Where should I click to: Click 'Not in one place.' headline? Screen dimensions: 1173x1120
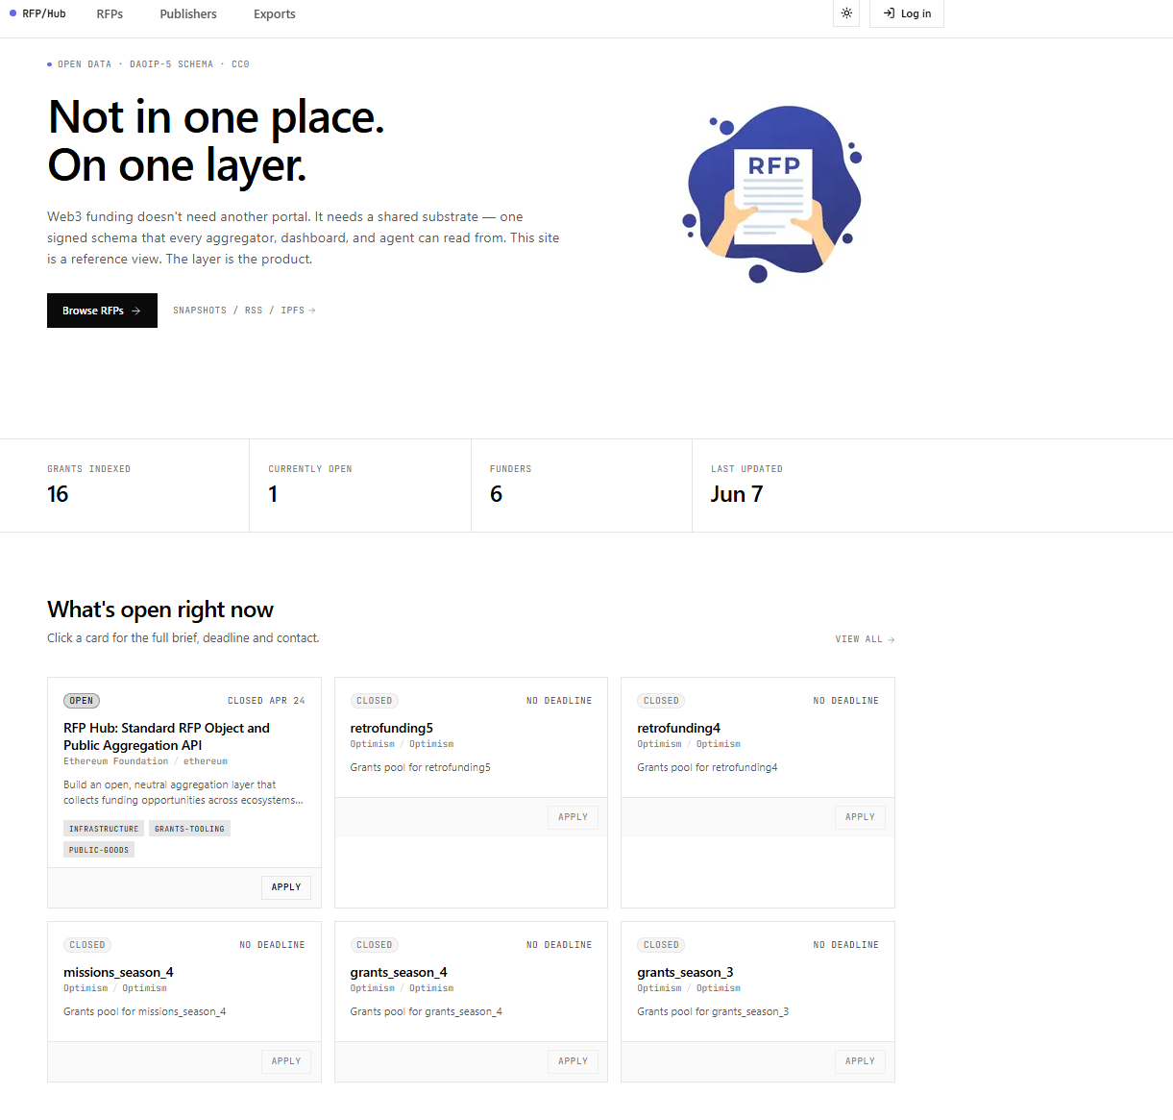tap(216, 117)
